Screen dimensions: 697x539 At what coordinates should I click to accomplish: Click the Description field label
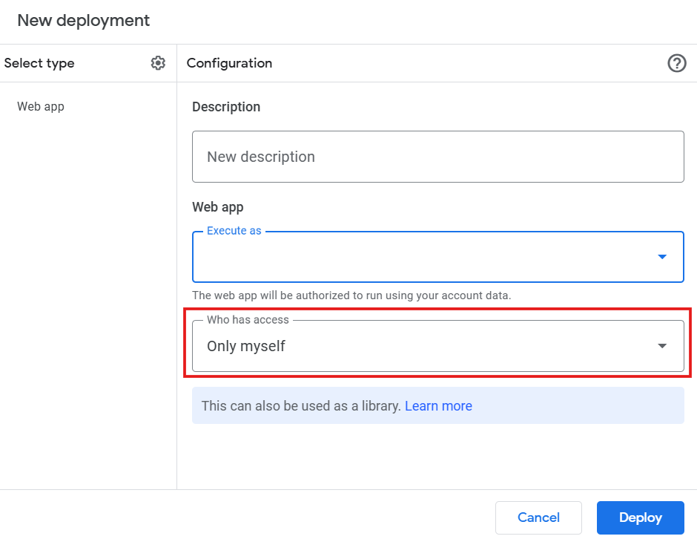pos(226,107)
